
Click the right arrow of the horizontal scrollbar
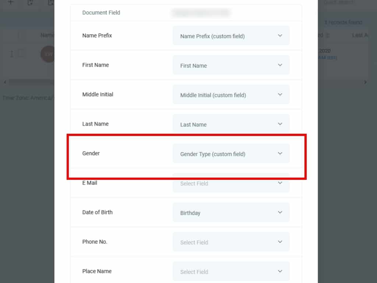(365, 82)
